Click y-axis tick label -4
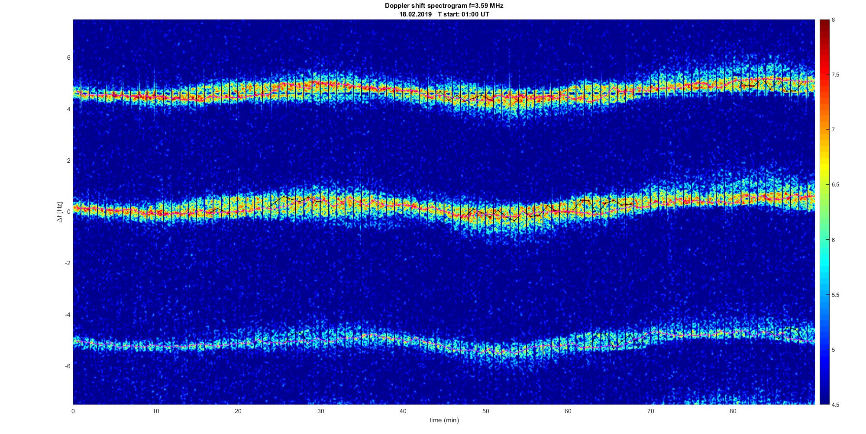The image size is (866, 434). point(68,315)
